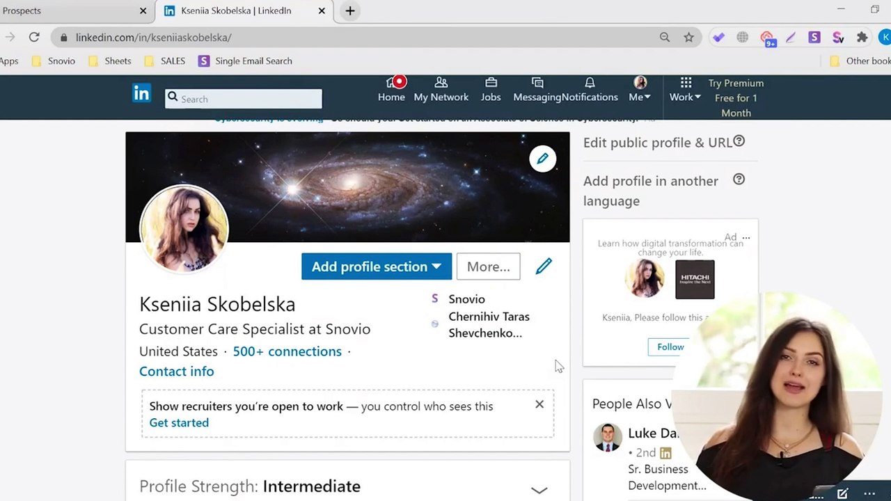Open the zoom magnifier in address bar

click(665, 38)
